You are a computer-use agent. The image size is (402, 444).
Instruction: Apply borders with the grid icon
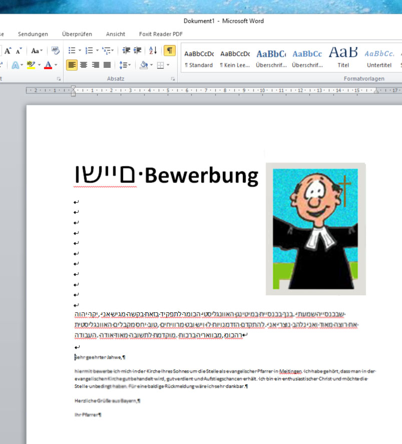[161, 65]
